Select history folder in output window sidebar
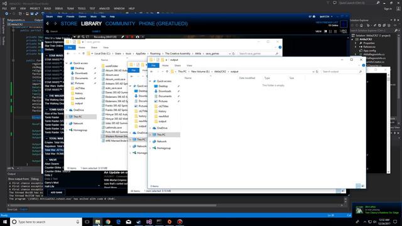This screenshot has width=402, height=226. point(162,111)
